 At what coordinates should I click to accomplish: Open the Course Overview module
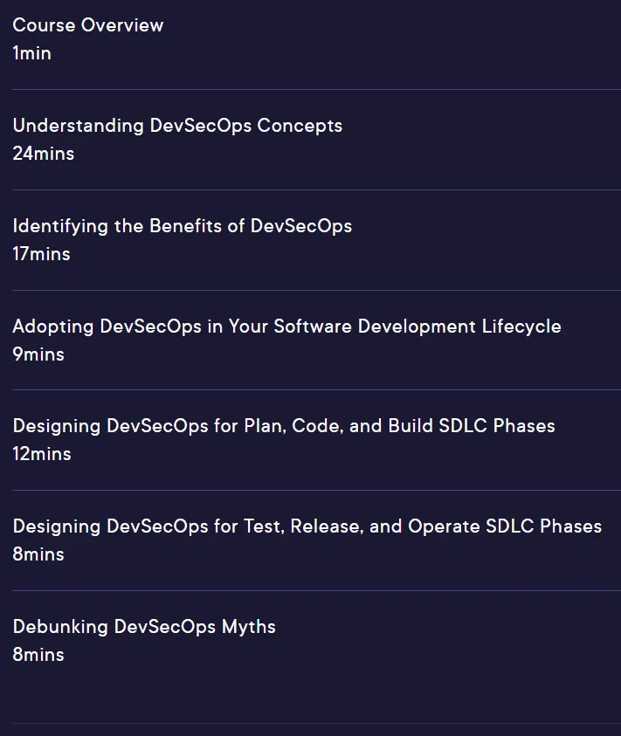[x=88, y=24]
